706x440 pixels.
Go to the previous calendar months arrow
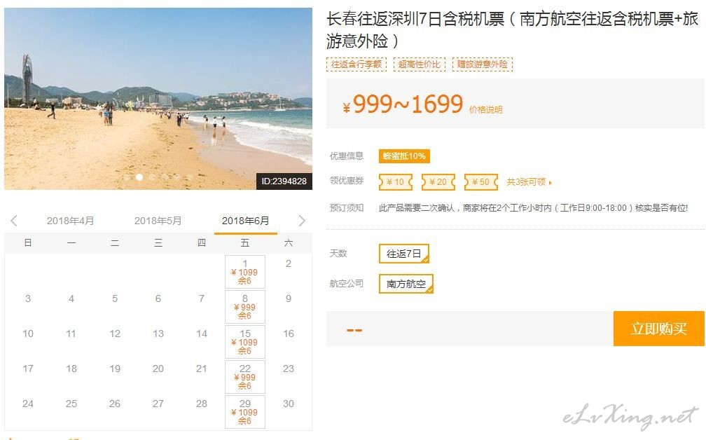pyautogui.click(x=14, y=221)
